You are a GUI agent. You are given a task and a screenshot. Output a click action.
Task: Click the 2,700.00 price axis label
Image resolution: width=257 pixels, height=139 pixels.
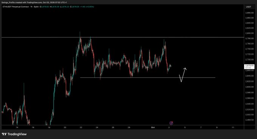click(249, 60)
